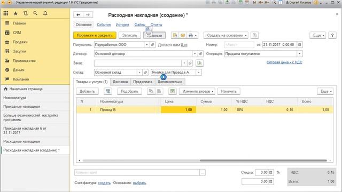This screenshot has height=192, width=342.
Task: Open the sections menu grid icon
Action: coord(6,13)
